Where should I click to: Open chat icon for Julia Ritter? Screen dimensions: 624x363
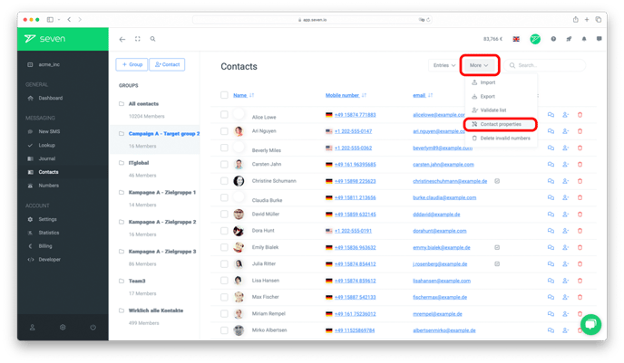point(551,263)
